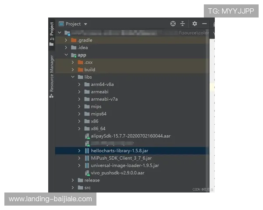Select hellocharts-library-1.5.8.jar file name
Image resolution: width=263 pixels, height=210 pixels.
pos(119,150)
